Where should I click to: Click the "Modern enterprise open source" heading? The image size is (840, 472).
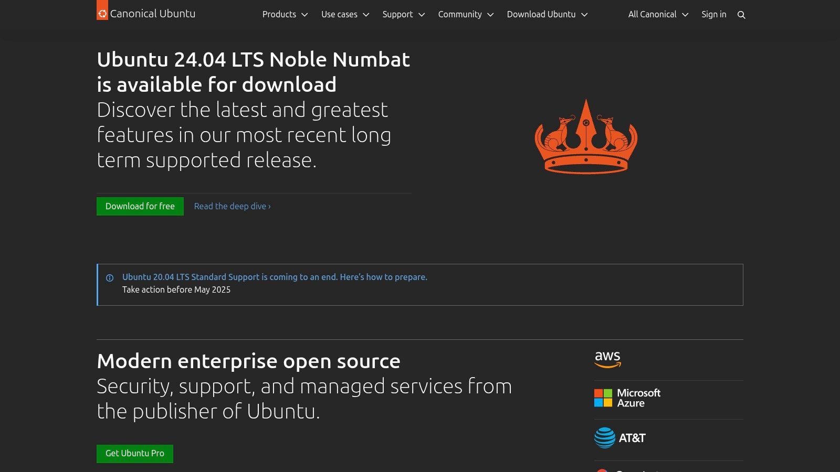pyautogui.click(x=249, y=361)
